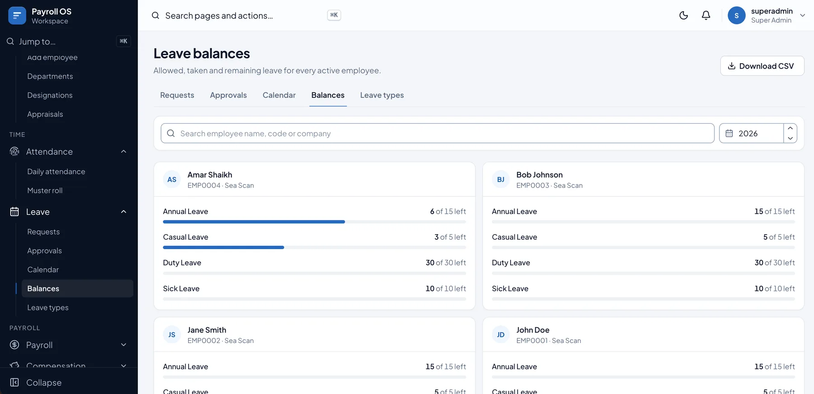The image size is (814, 394).
Task: Click Amar Shaikh's Casual Leave progress bar
Action: (x=314, y=247)
